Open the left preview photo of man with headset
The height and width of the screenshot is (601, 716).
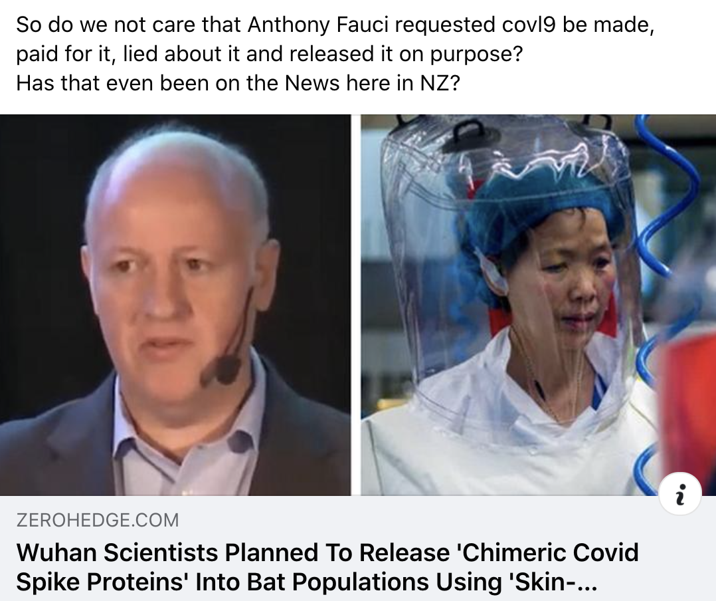tap(175, 305)
